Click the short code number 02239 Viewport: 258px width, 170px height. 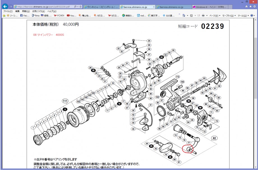tap(213, 26)
